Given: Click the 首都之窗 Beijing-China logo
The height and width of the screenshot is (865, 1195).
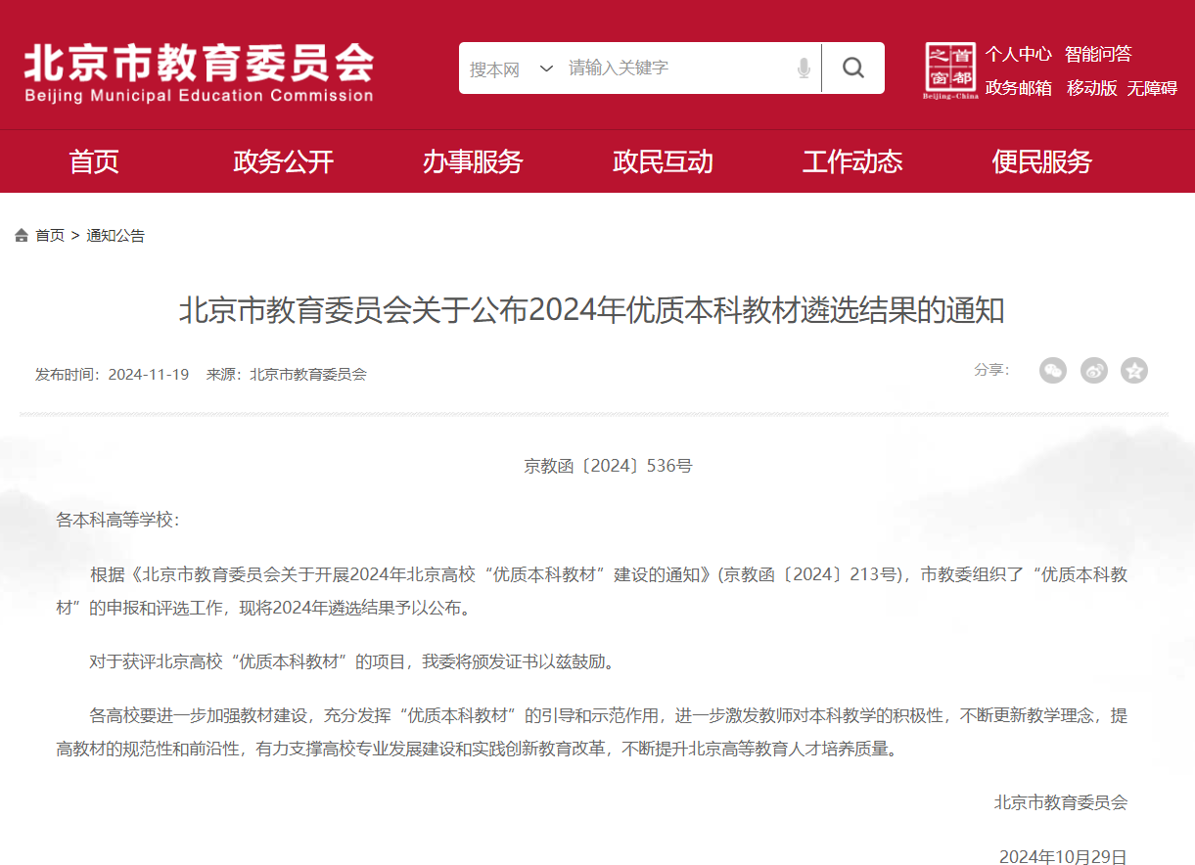Looking at the screenshot, I should 949,70.
